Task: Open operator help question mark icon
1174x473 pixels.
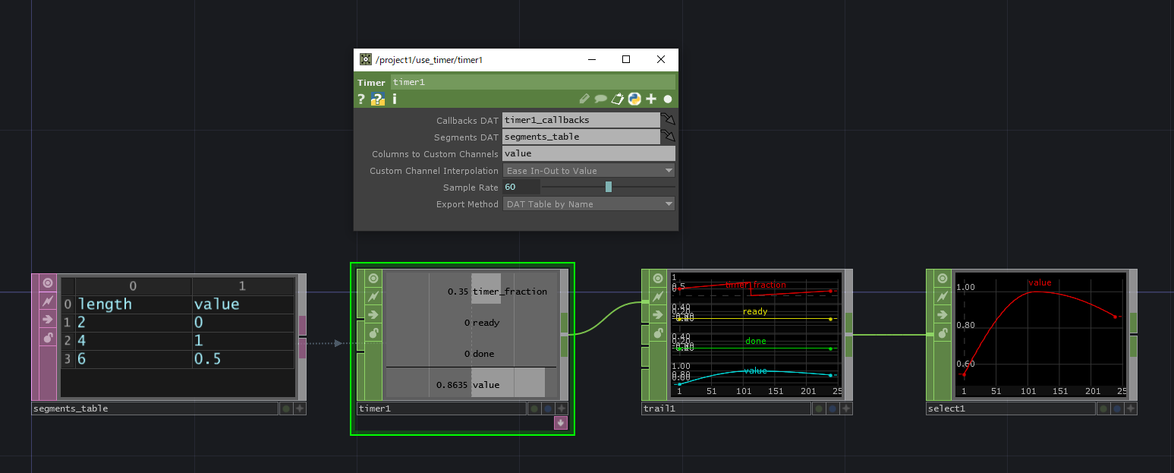Action: (361, 99)
